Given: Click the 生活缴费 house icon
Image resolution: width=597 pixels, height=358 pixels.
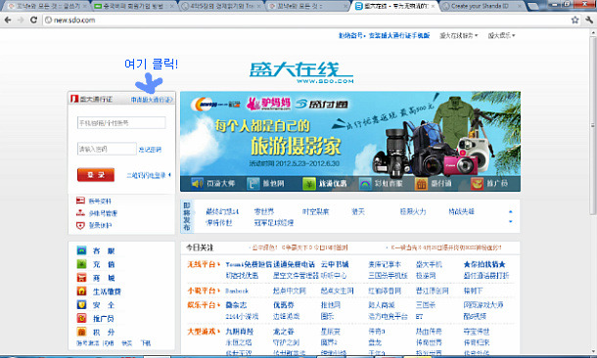Looking at the screenshot, I should tap(81, 291).
